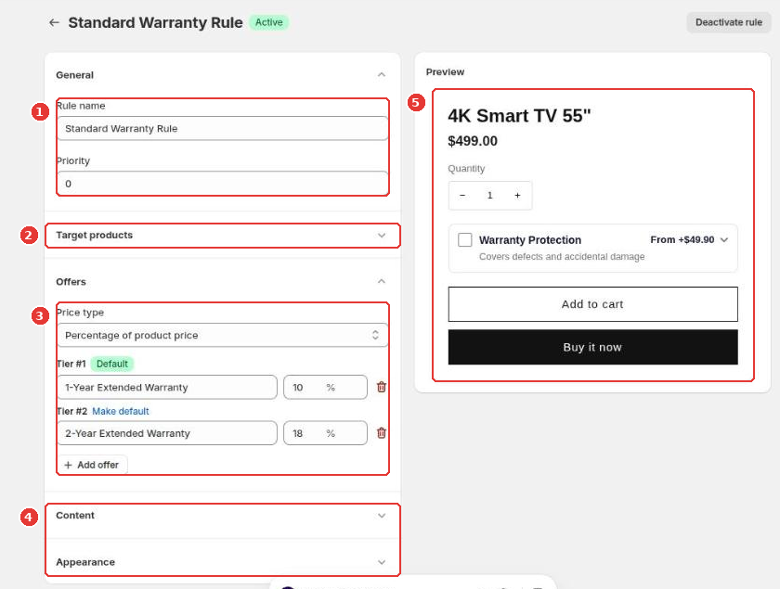Edit Tier #2 offer name field
This screenshot has width=780, height=589.
[x=167, y=433]
